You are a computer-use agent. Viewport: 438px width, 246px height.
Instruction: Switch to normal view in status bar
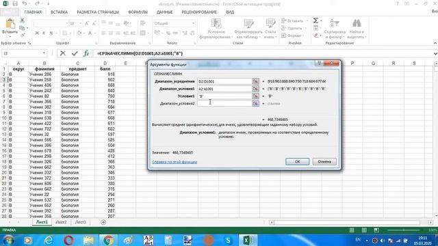(x=352, y=230)
